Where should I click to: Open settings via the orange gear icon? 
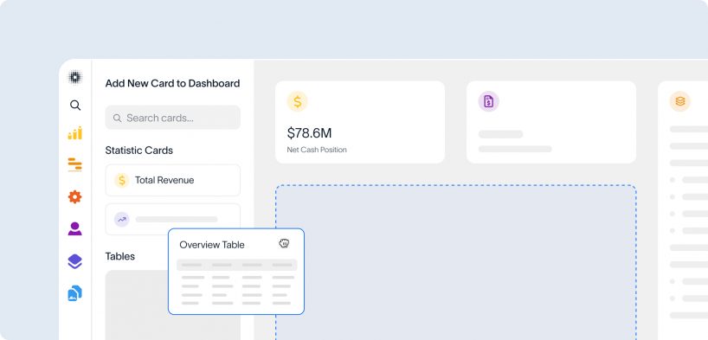(75, 197)
